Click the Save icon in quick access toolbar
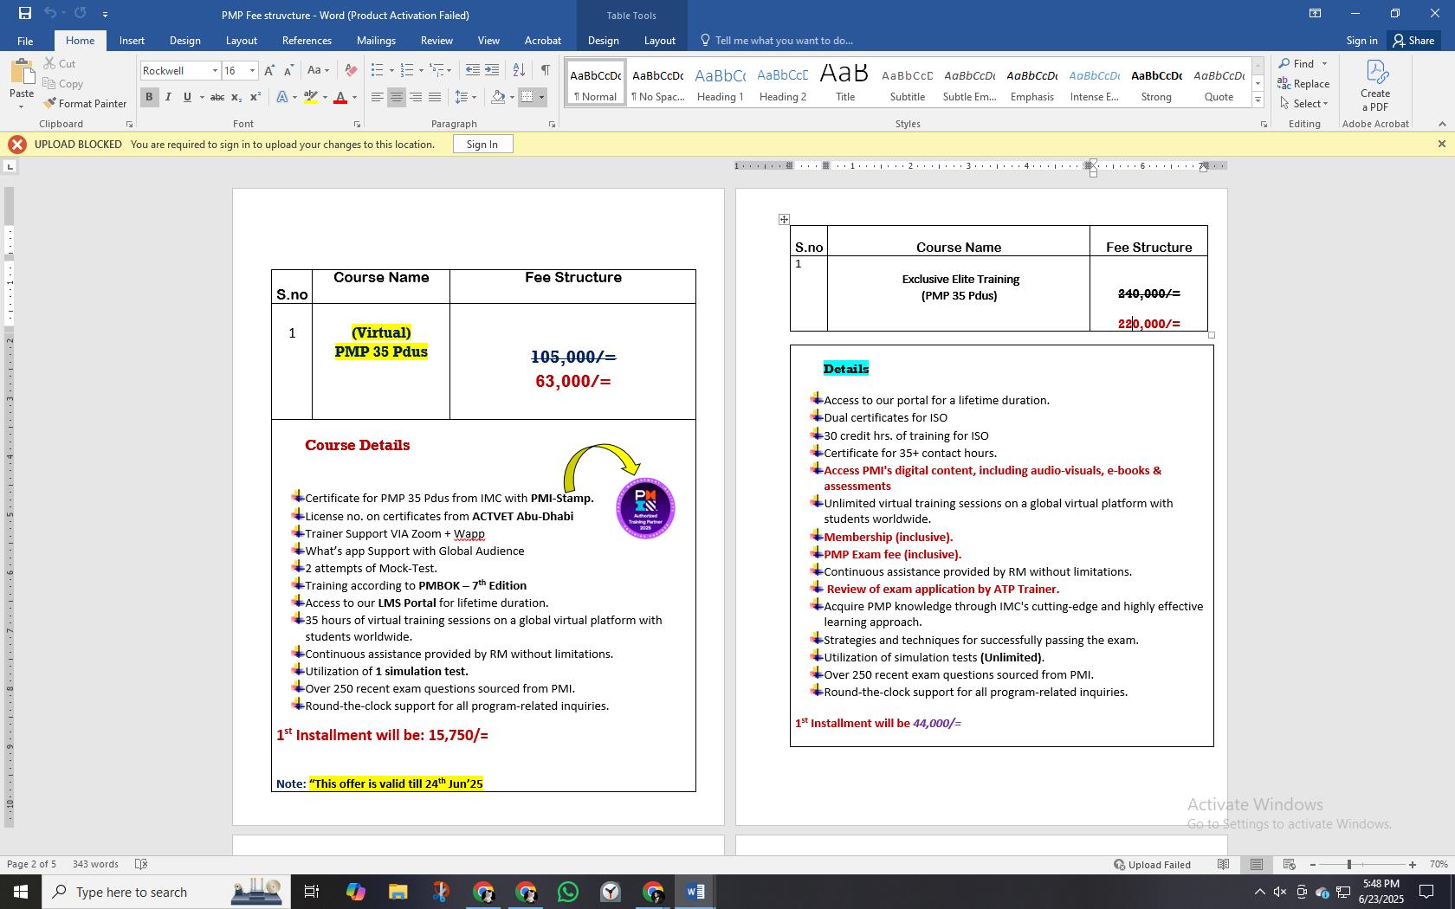 (x=24, y=13)
